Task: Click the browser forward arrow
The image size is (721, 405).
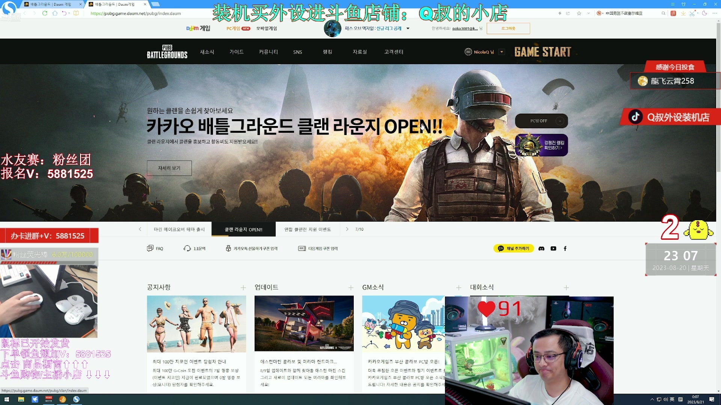Action: (34, 13)
